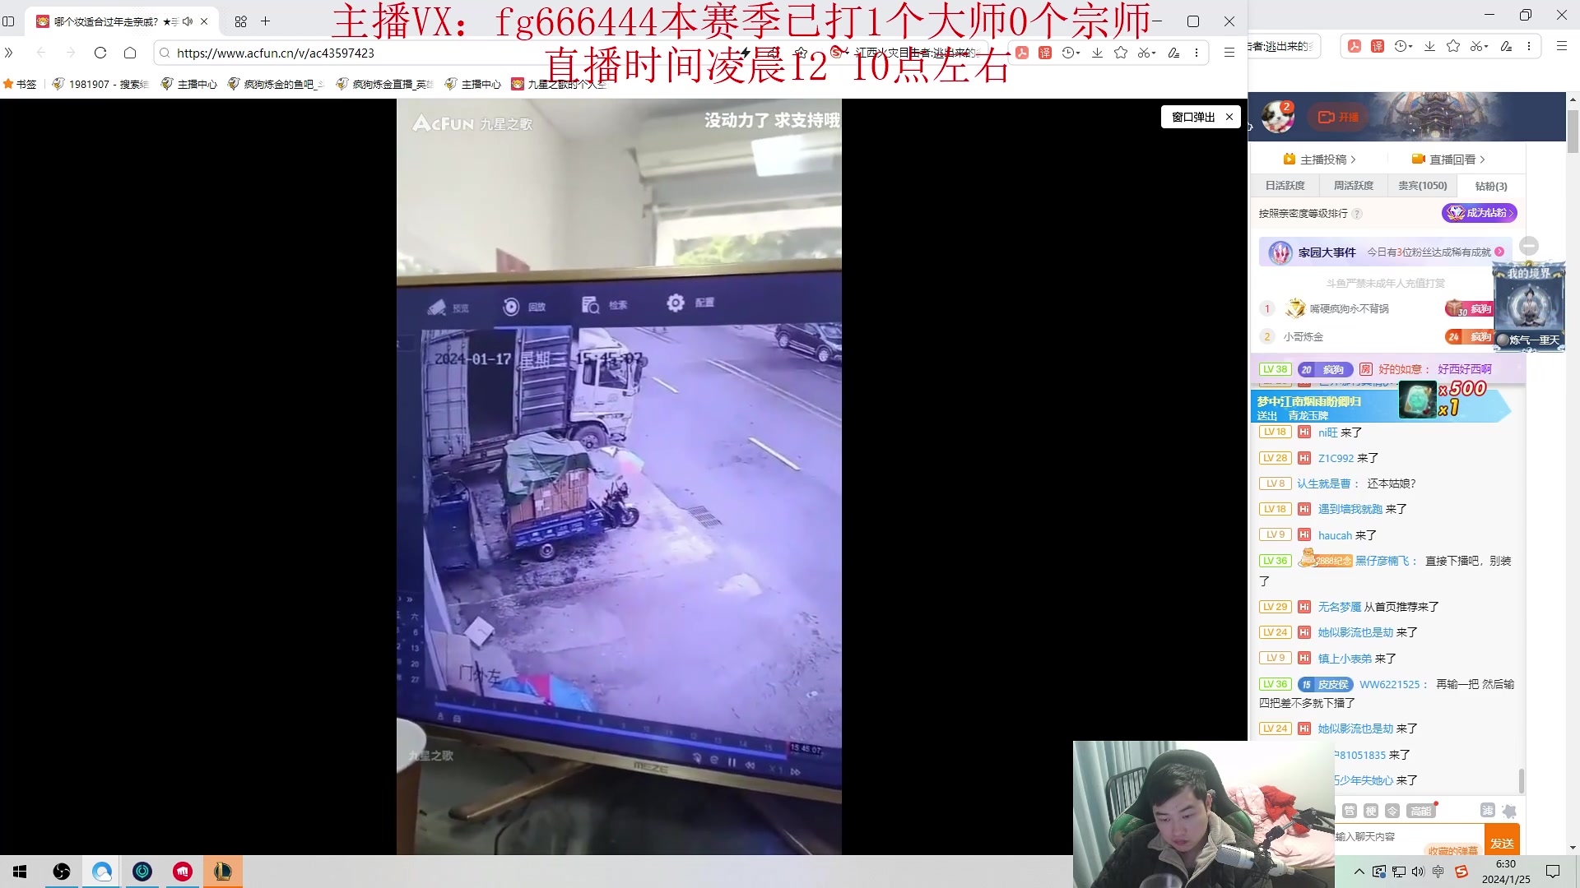Open history dropdown in front browser toolbar

(1070, 53)
